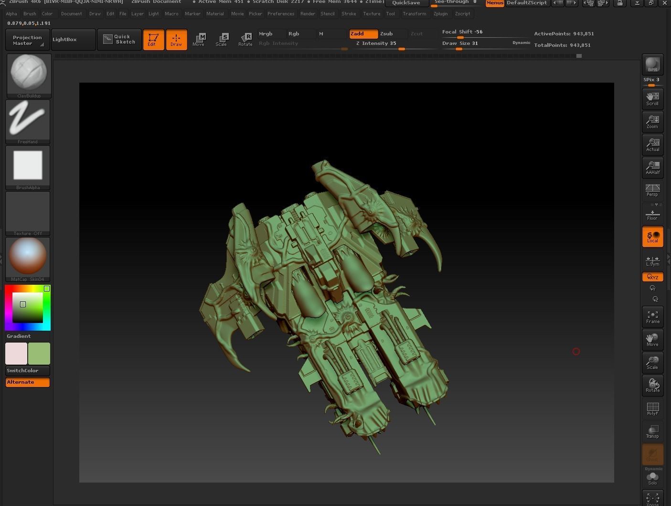The image size is (671, 506).
Task: Open the Stroke menu
Action: coord(349,14)
